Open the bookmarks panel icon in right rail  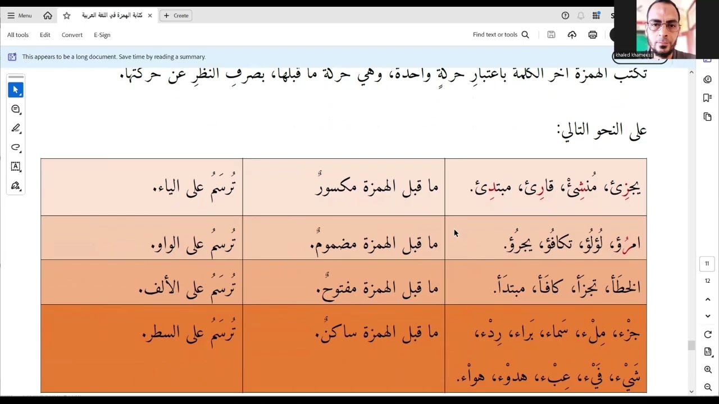tap(708, 98)
